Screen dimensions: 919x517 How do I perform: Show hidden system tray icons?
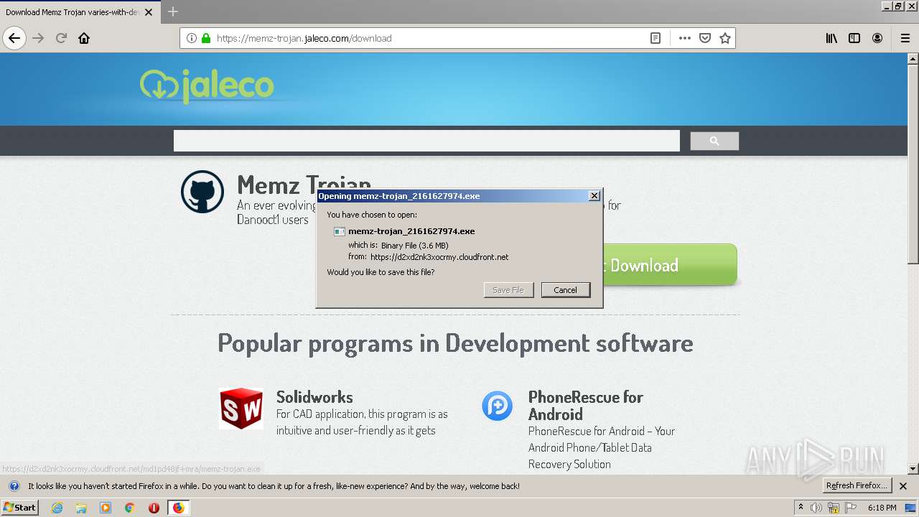(x=801, y=508)
